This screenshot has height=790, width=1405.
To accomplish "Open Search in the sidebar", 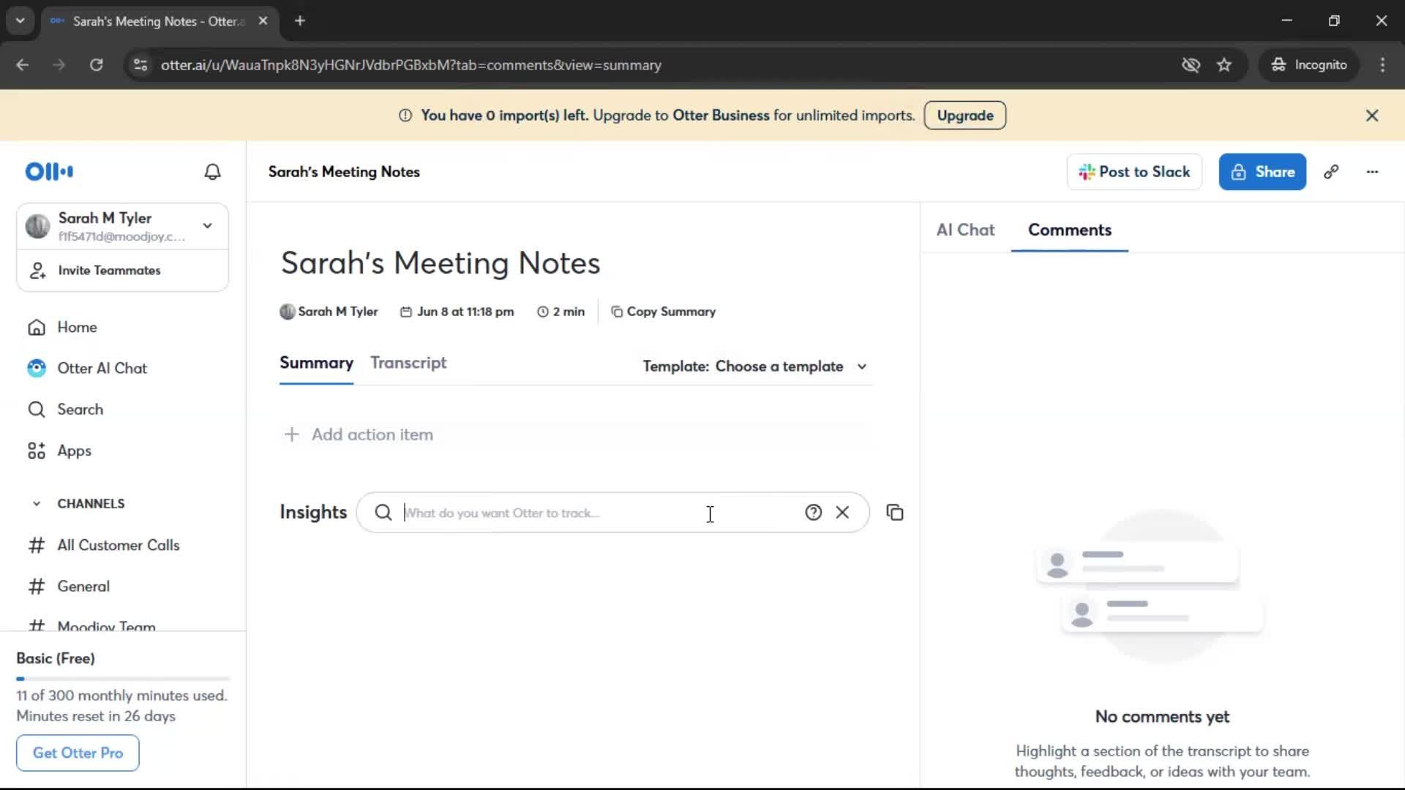I will tap(65, 410).
